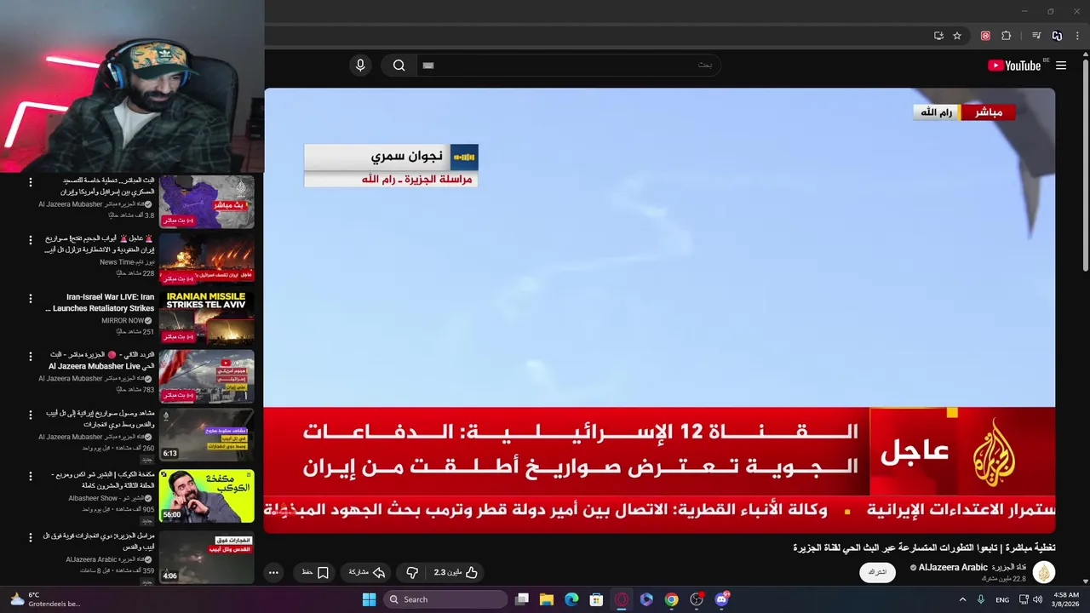Save the video with bookmark button
1090x613 pixels.
(x=315, y=573)
